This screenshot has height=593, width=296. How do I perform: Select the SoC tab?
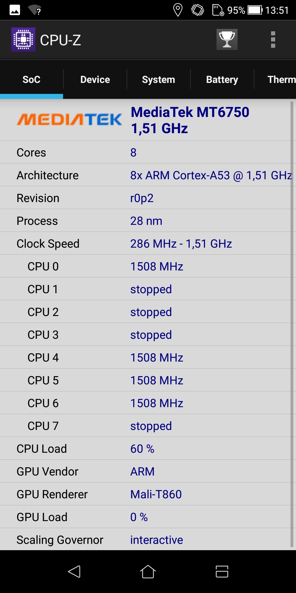click(32, 79)
